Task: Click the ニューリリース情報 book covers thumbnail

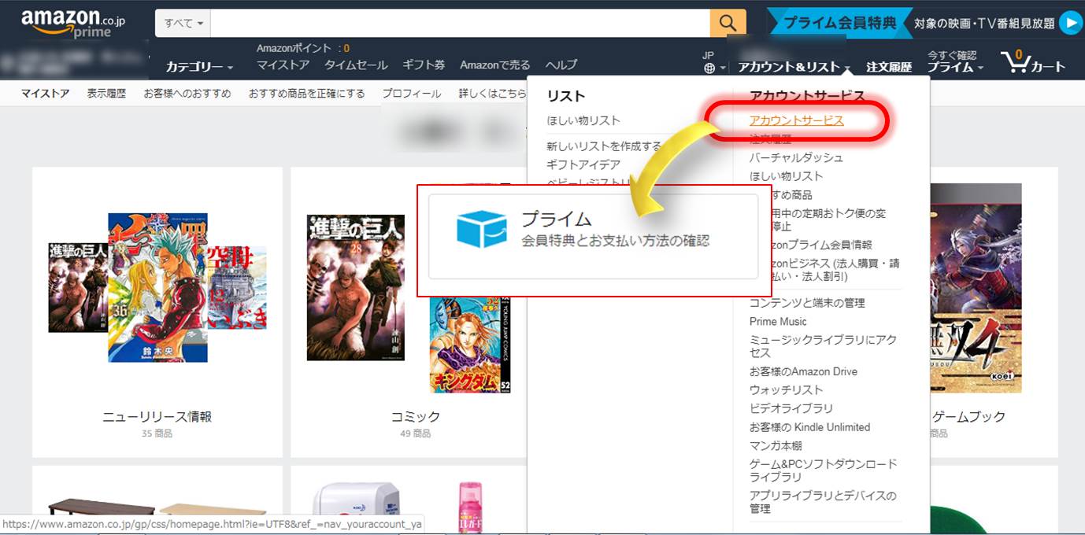Action: (157, 287)
